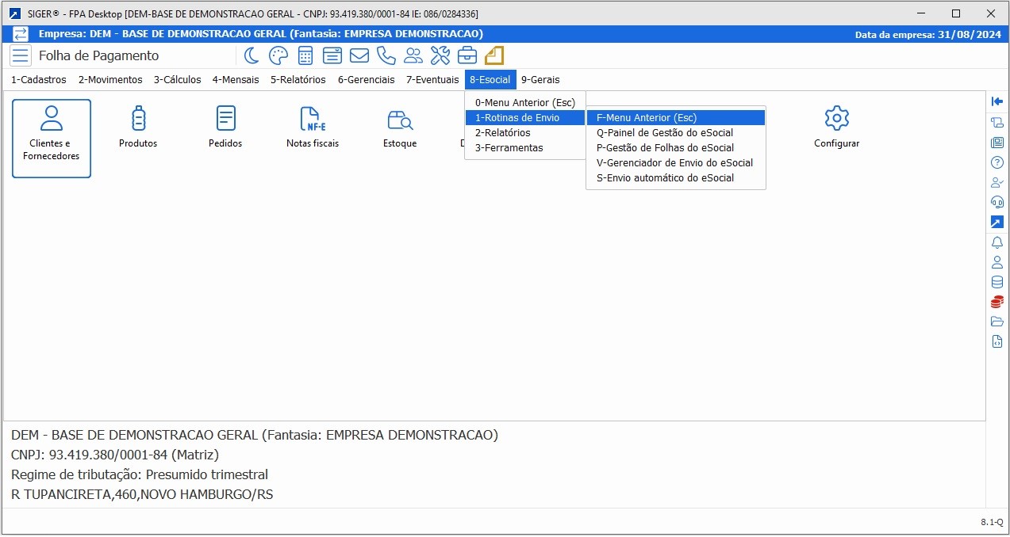This screenshot has width=1010, height=537.
Task: Open the color palette theme icon
Action: tap(278, 55)
